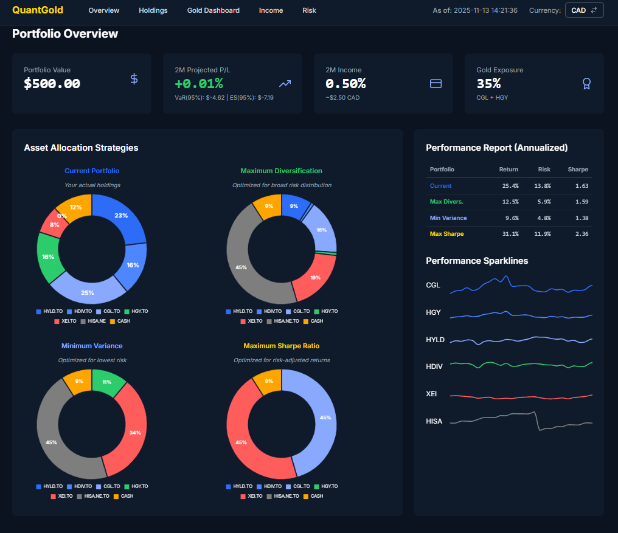Image resolution: width=618 pixels, height=533 pixels.
Task: Select the Income tab
Action: tap(271, 10)
